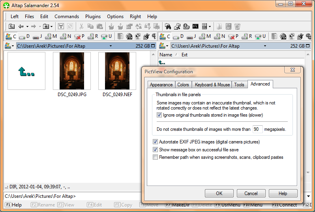Enable Remember path when saving screenshots
Image resolution: width=315 pixels, height=212 pixels.
[155, 157]
